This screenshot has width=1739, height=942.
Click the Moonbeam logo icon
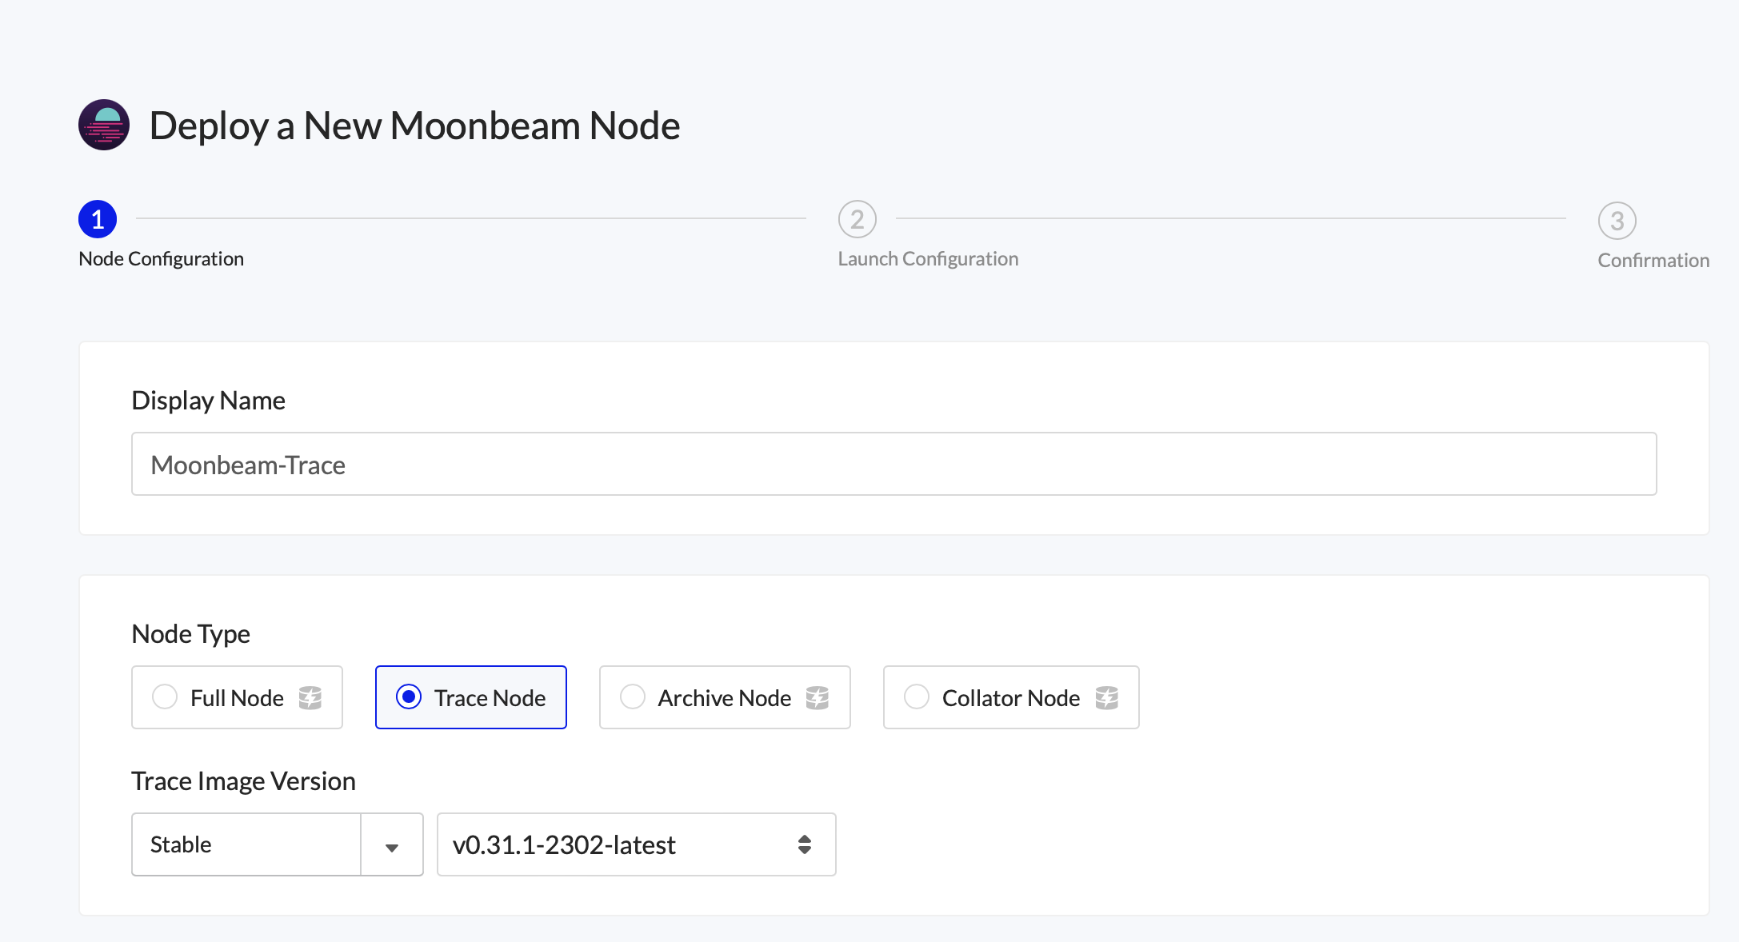click(104, 125)
